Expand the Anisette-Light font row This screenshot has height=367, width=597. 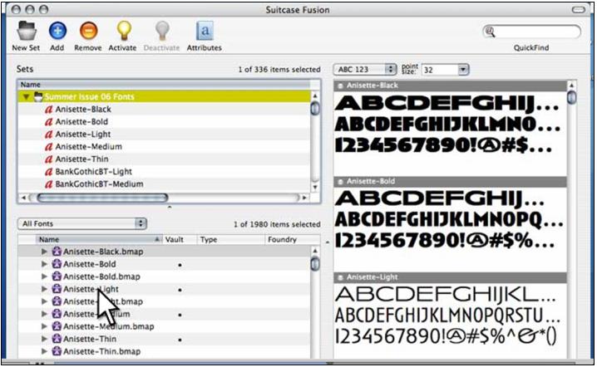(x=44, y=290)
